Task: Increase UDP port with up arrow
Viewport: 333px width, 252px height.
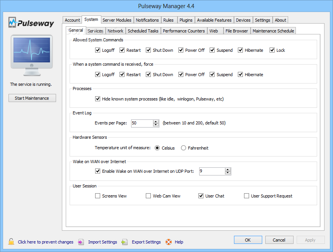Action: pos(228,170)
